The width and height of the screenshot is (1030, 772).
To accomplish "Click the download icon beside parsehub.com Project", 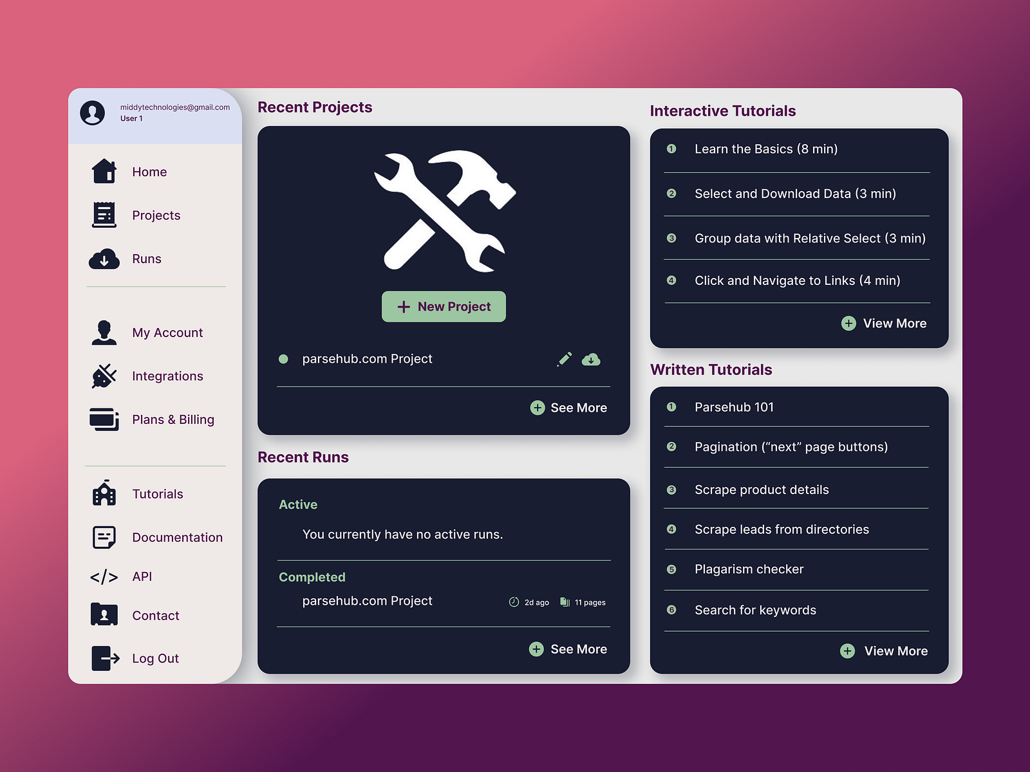I will (592, 360).
